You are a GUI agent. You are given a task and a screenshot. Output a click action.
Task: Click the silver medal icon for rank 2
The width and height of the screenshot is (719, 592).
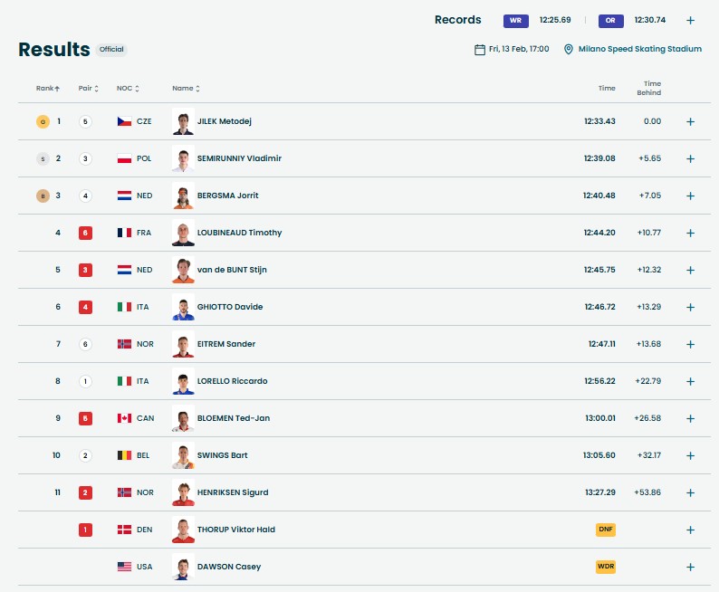[x=42, y=158]
